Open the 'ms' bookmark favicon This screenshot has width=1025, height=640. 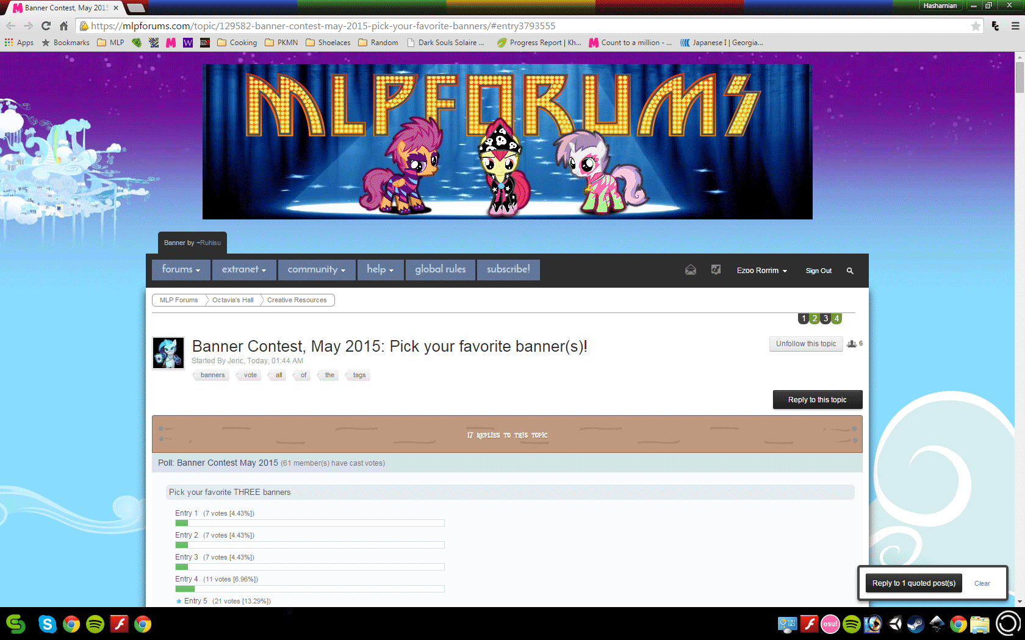(205, 43)
